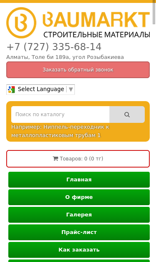Go to the О фирме page
Viewport: 156px width, 262px height.
[x=79, y=197]
